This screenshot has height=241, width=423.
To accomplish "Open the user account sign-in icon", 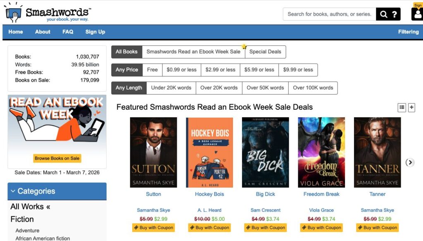I will pos(417,14).
